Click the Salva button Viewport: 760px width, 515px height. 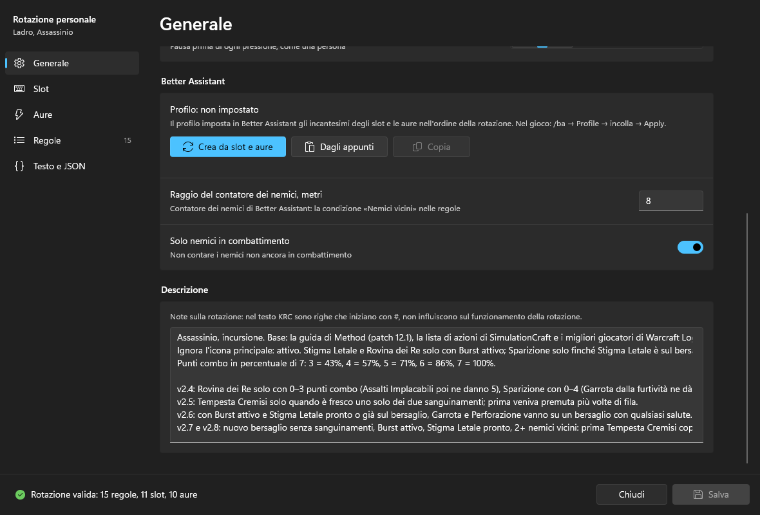711,494
